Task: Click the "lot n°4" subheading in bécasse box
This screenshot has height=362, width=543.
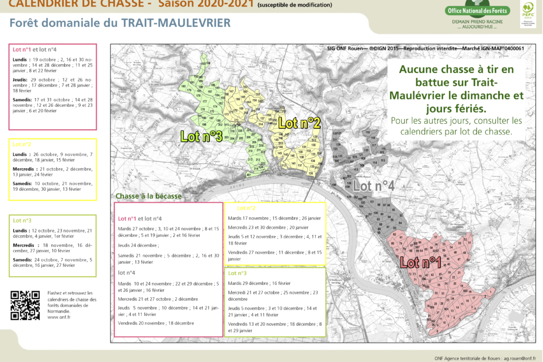Action: 127,272
